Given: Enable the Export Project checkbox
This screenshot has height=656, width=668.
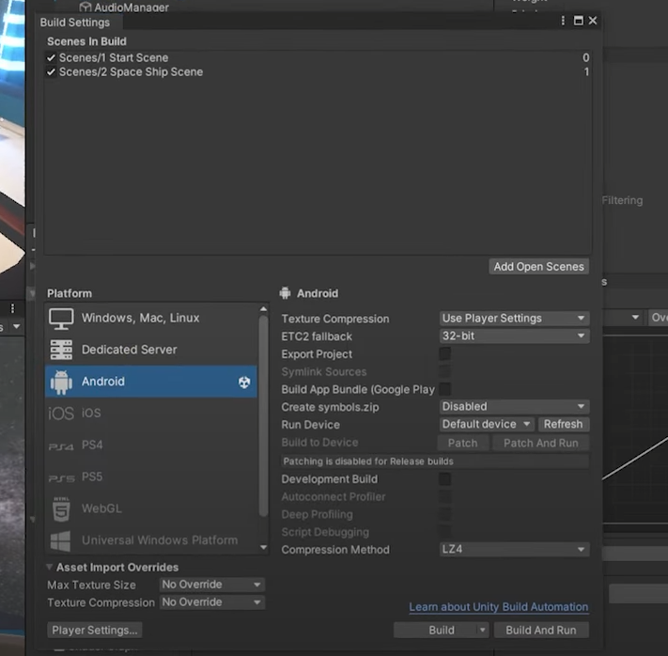Looking at the screenshot, I should [x=444, y=353].
